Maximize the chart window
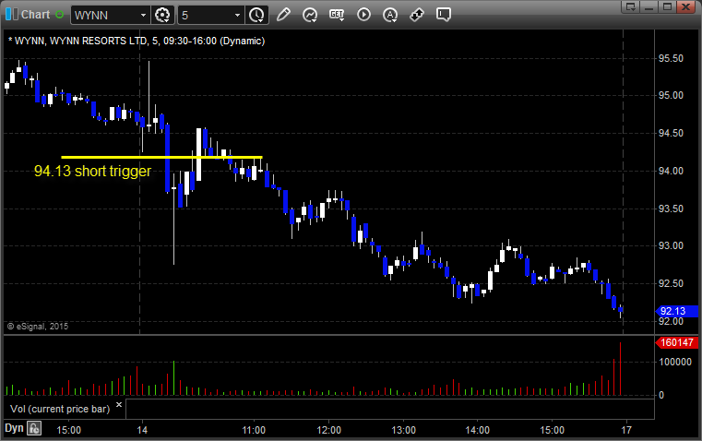Screen dimensions: 702x441 pos(668,6)
